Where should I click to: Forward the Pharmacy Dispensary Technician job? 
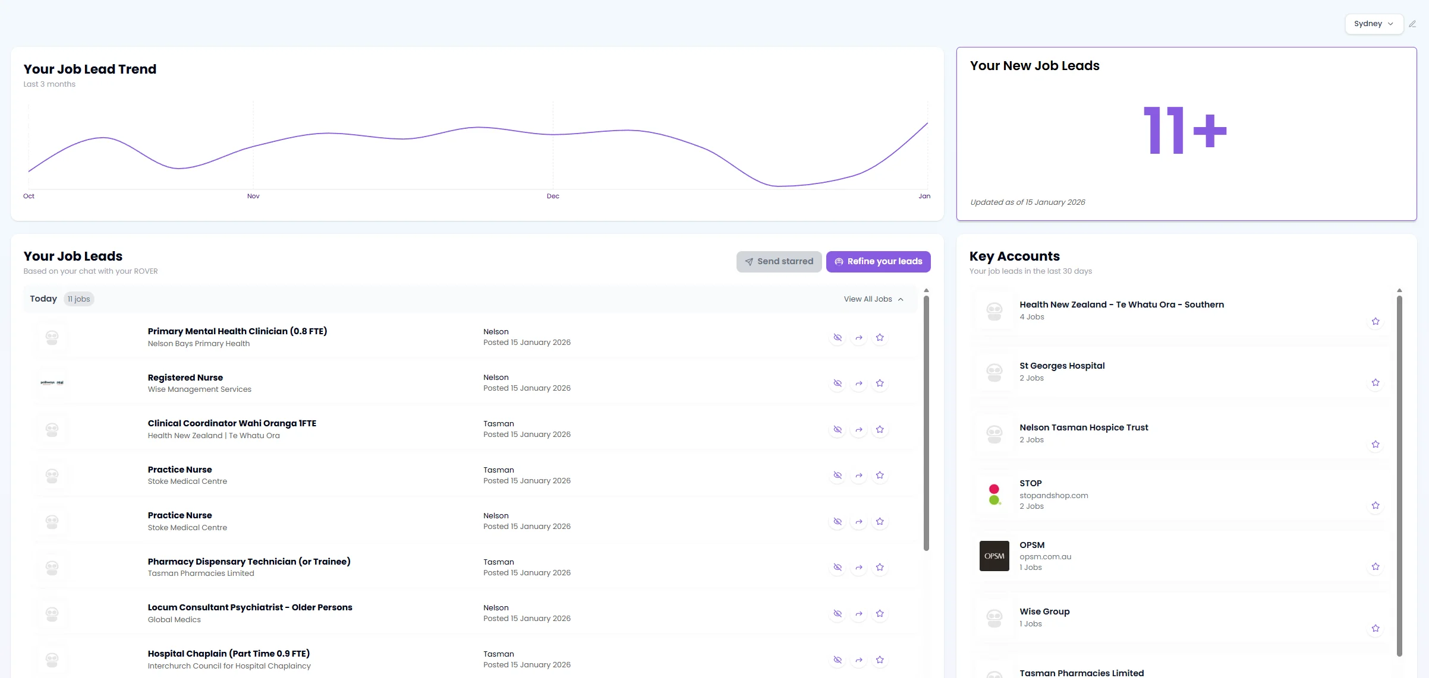[x=859, y=568]
